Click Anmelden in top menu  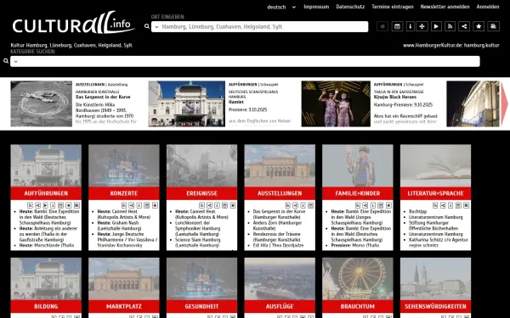488,7
